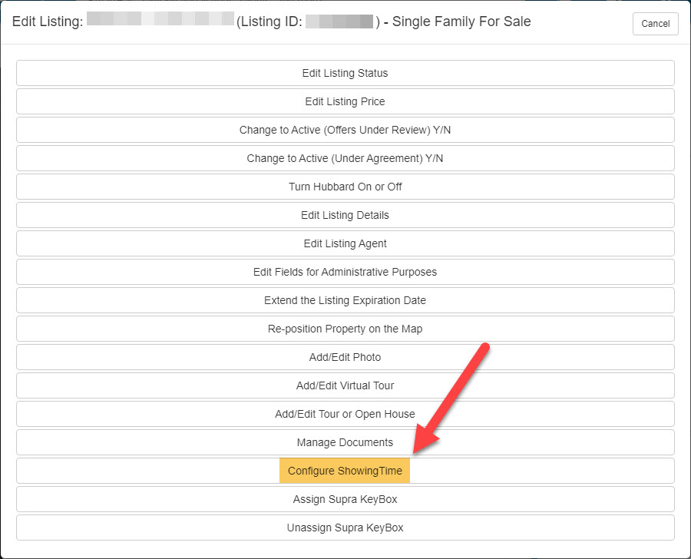Choose Re-position Property on the Map
This screenshot has width=691, height=559.
coord(345,329)
